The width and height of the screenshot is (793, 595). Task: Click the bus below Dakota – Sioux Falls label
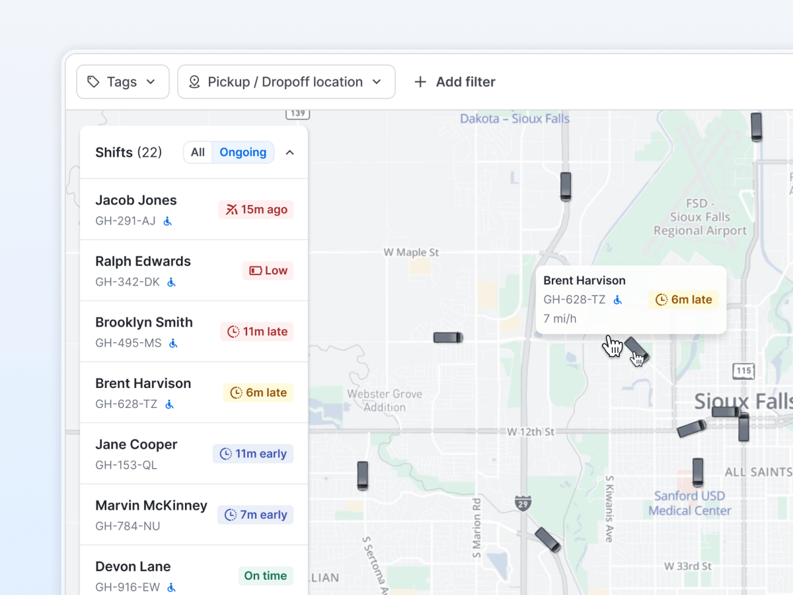click(x=566, y=186)
